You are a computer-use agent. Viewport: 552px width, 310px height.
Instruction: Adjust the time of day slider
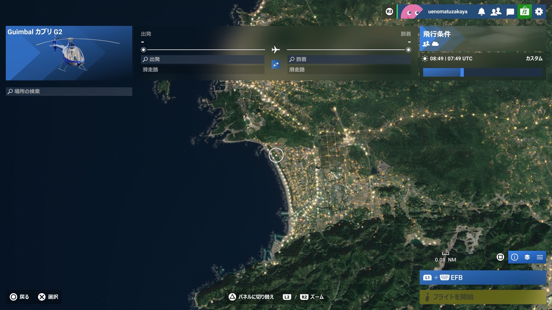(462, 72)
